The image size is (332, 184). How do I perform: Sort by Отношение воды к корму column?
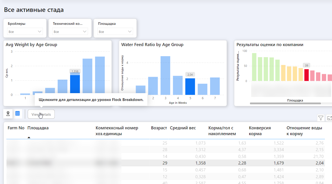[x=304, y=131]
